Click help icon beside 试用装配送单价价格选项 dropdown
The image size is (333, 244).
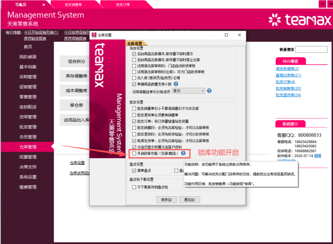pos(209,91)
